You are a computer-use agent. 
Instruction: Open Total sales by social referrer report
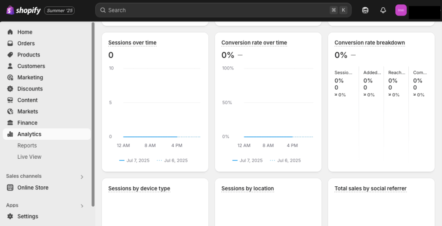click(370, 188)
